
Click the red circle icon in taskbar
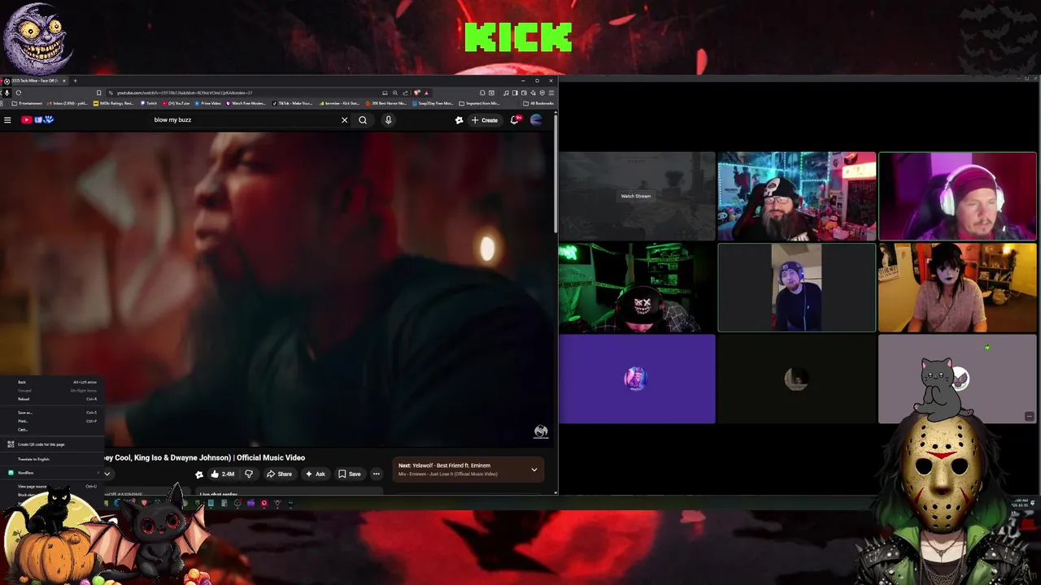[x=264, y=503]
